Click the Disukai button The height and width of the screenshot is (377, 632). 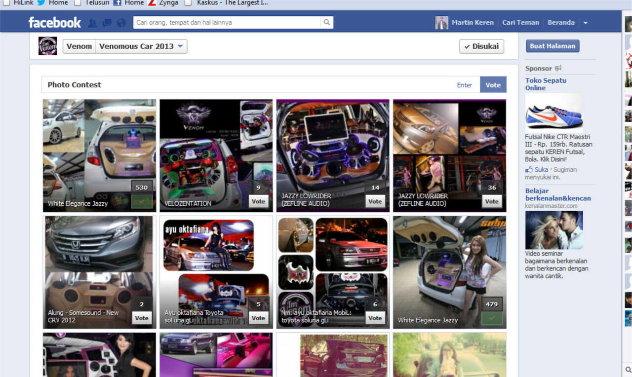click(481, 46)
